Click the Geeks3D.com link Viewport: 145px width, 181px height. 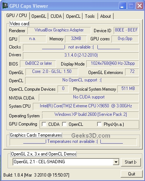tap(91, 136)
